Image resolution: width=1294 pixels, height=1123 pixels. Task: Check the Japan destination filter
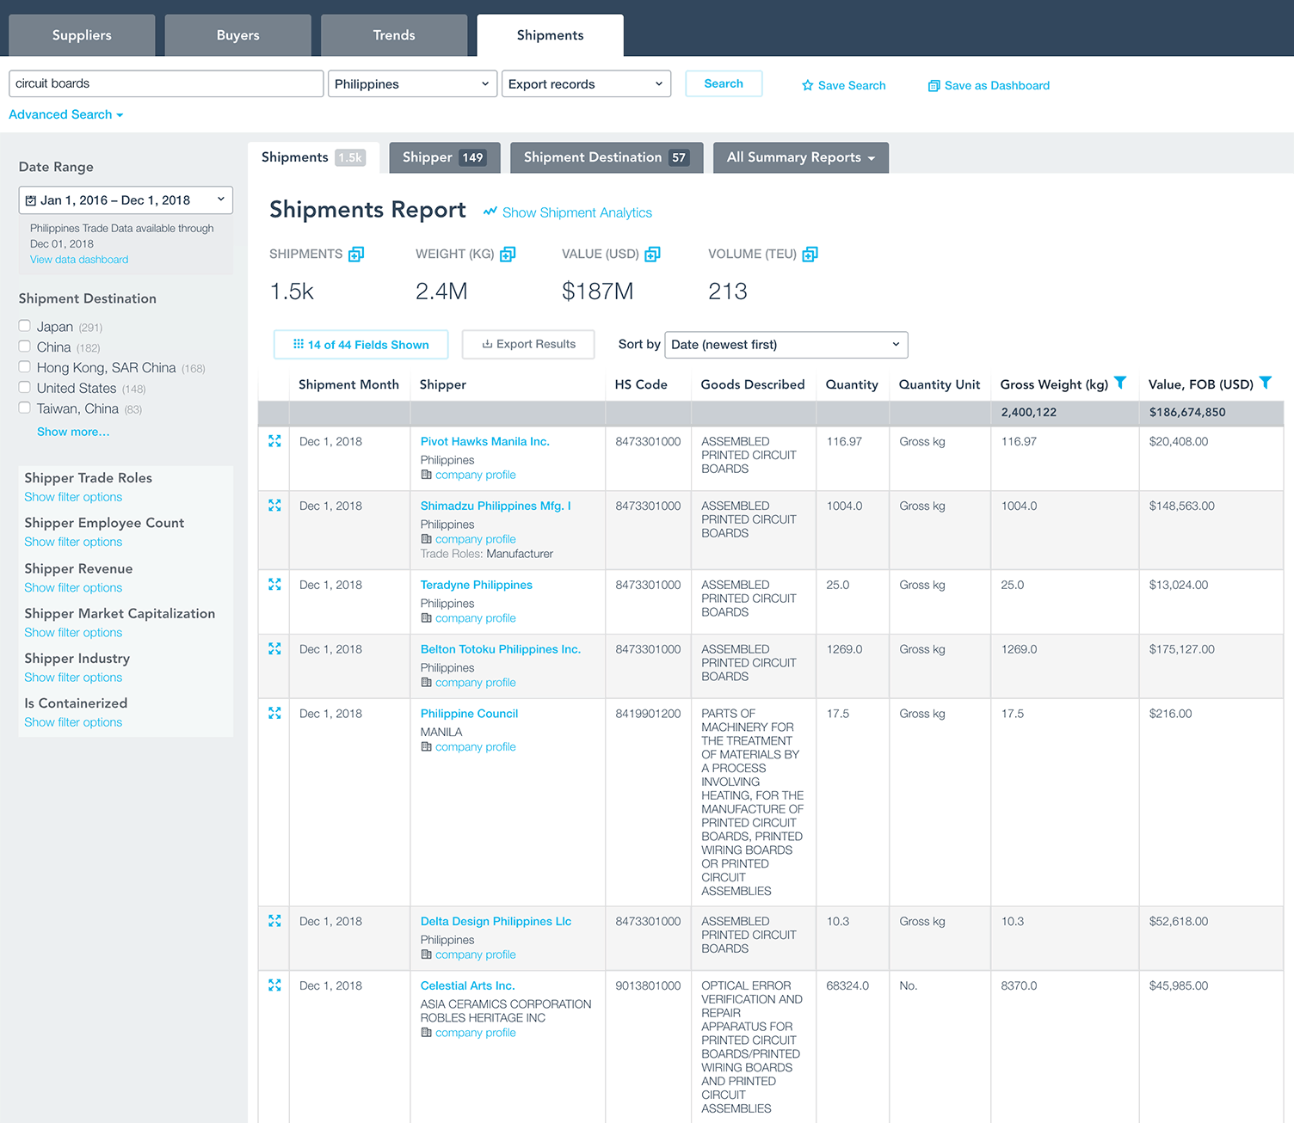click(25, 326)
